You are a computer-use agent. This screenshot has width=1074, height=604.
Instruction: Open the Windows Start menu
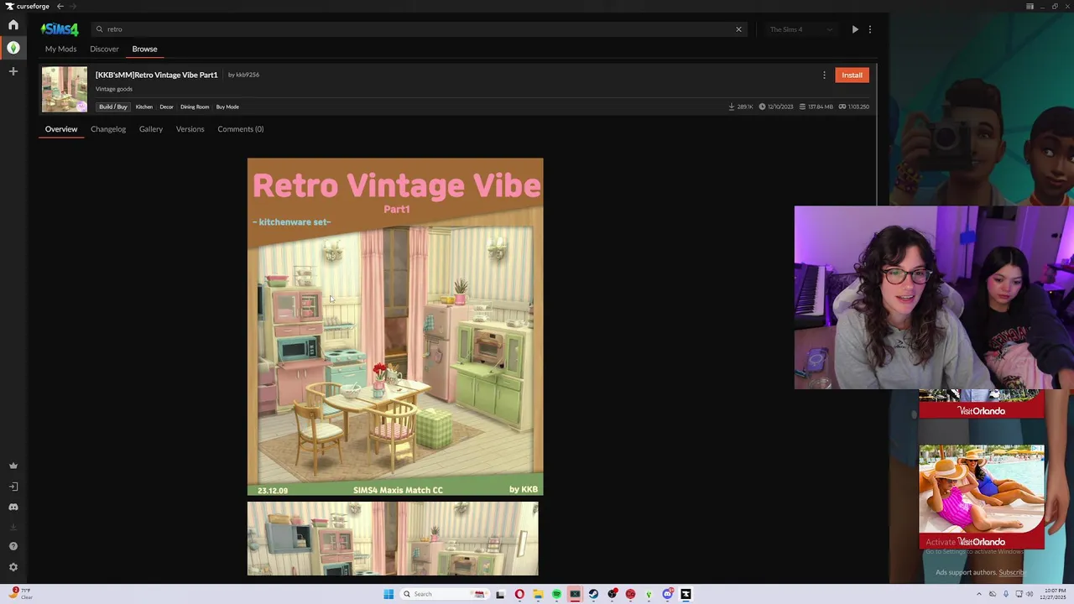(x=388, y=594)
